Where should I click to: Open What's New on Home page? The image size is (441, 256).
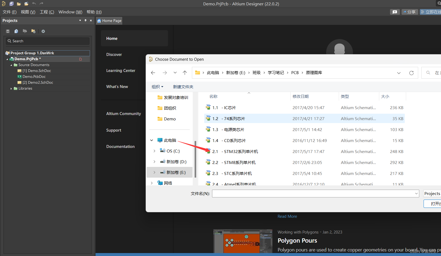point(117,87)
